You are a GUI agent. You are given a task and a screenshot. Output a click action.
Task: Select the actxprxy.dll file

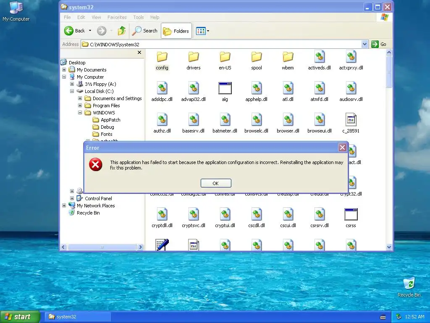pyautogui.click(x=351, y=61)
